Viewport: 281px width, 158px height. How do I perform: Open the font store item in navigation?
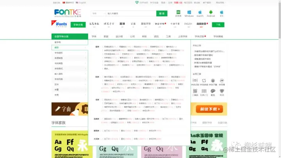218,36
